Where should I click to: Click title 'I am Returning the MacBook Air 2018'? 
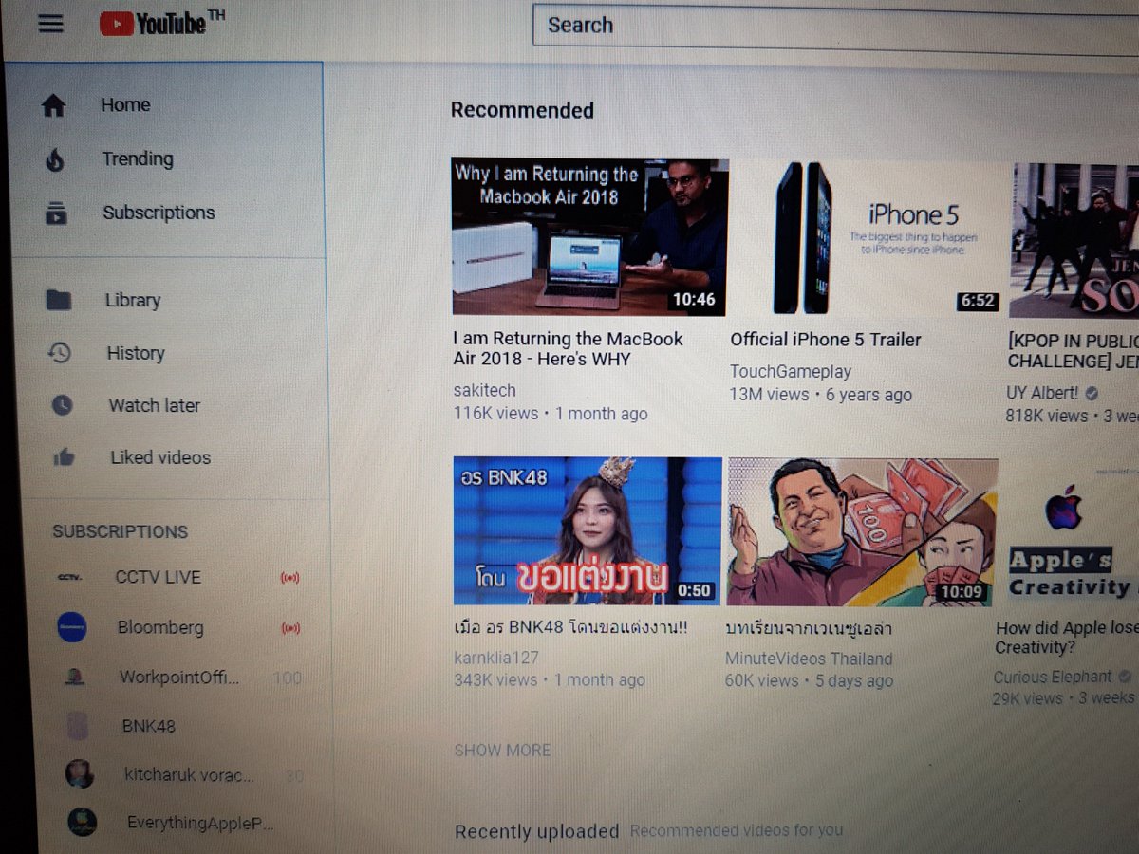[568, 349]
